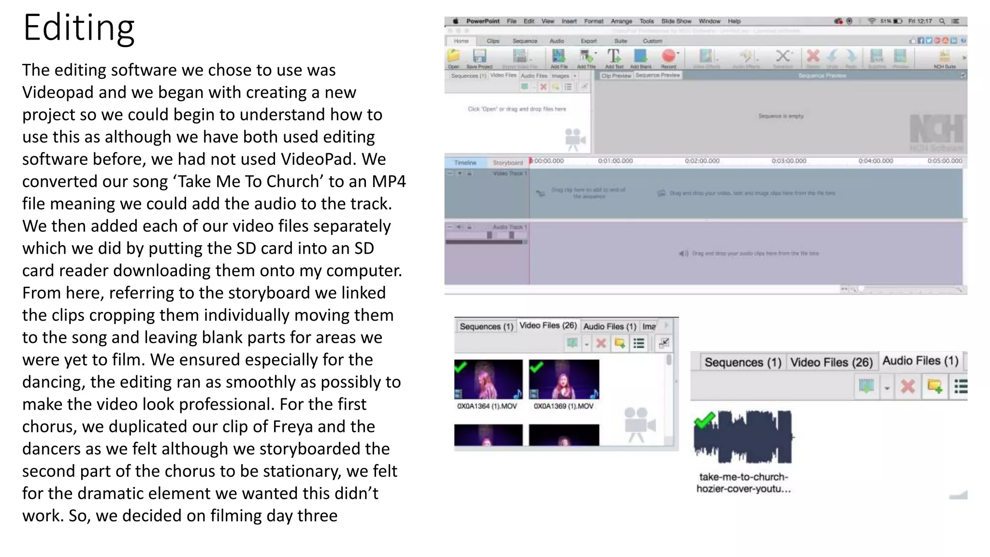Expand the Record dropdown arrow
990x557 pixels.
[x=678, y=53]
